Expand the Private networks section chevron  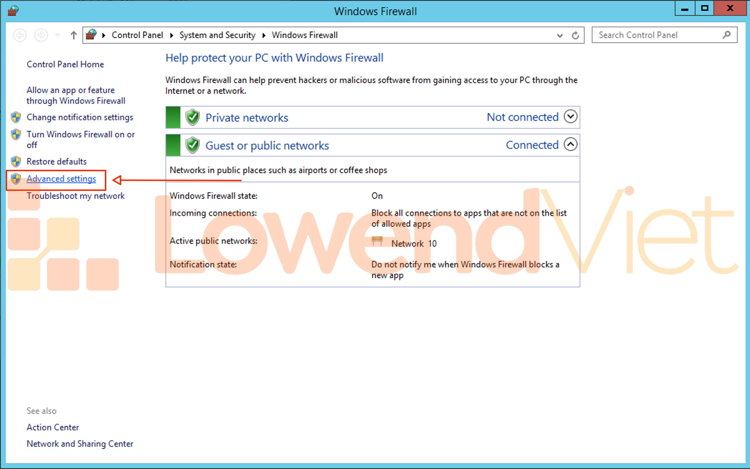570,117
